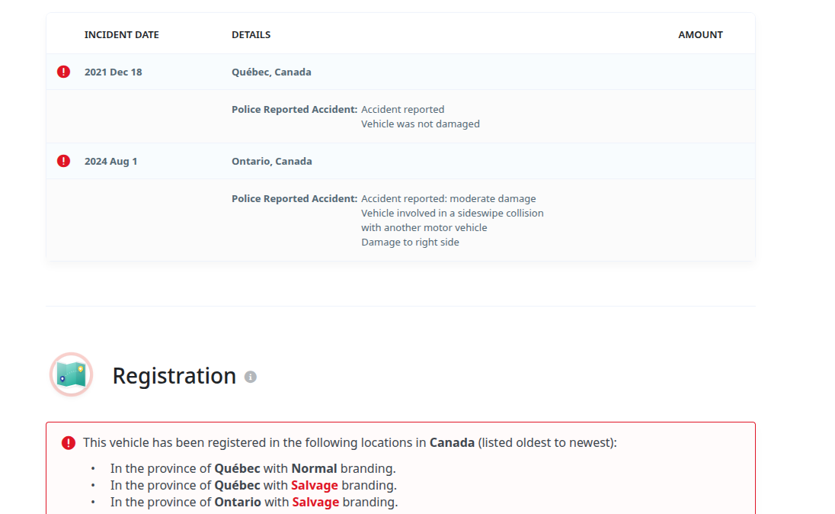Screen dimensions: 835x514
Task: Click the Québec, Canada location text
Action: [x=271, y=72]
